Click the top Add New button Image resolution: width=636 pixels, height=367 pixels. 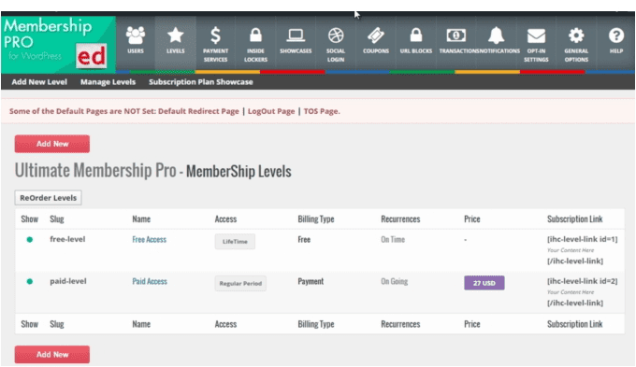pos(52,144)
